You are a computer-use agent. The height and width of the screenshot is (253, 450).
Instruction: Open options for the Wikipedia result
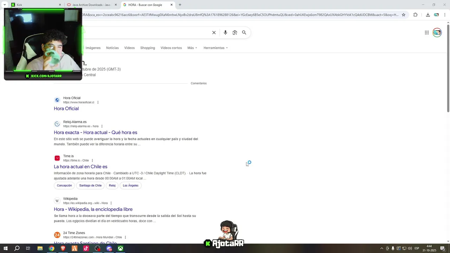[x=111, y=203]
